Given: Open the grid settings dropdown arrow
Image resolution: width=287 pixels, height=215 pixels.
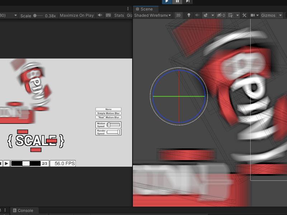Looking at the screenshot, I should (237, 15).
